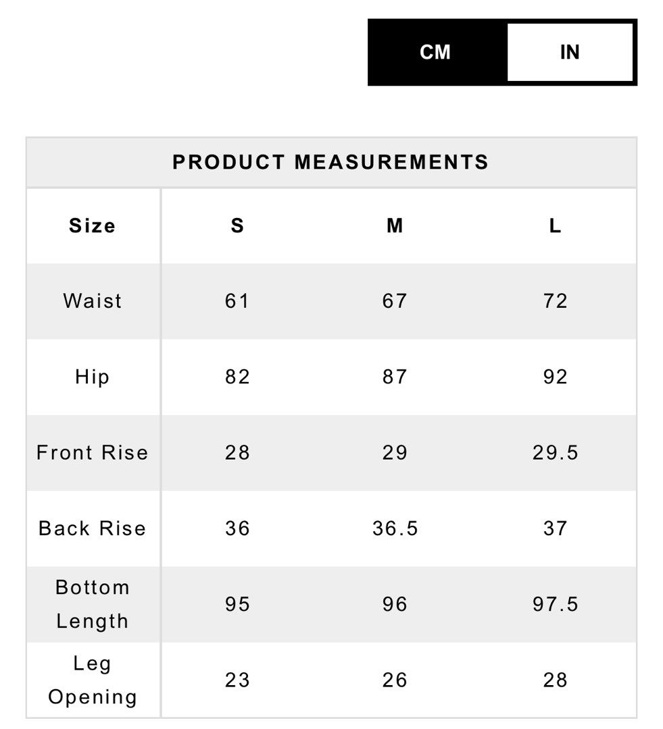This screenshot has height=729, width=663.
Task: Switch units to IN
Action: tap(570, 52)
